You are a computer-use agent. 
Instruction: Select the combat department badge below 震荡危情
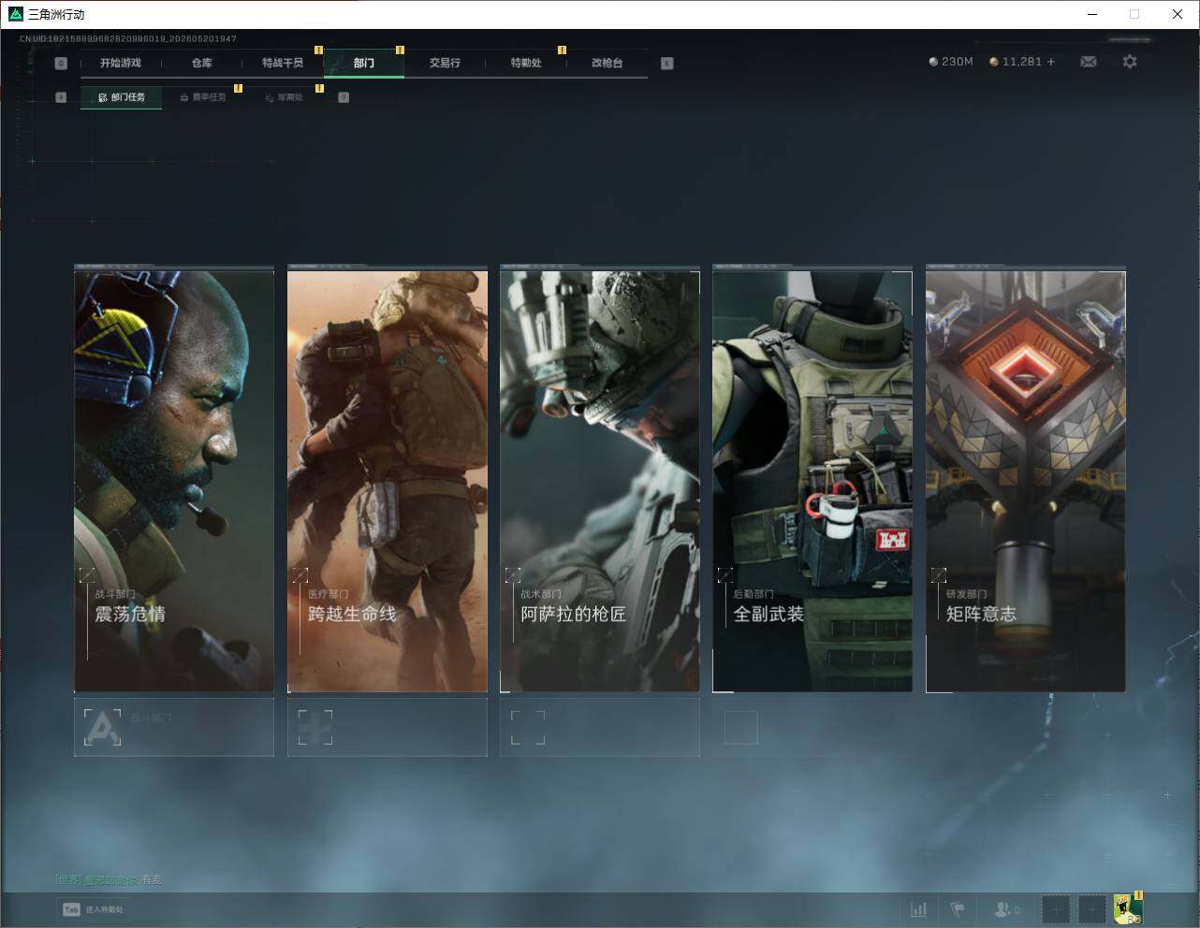pos(102,727)
